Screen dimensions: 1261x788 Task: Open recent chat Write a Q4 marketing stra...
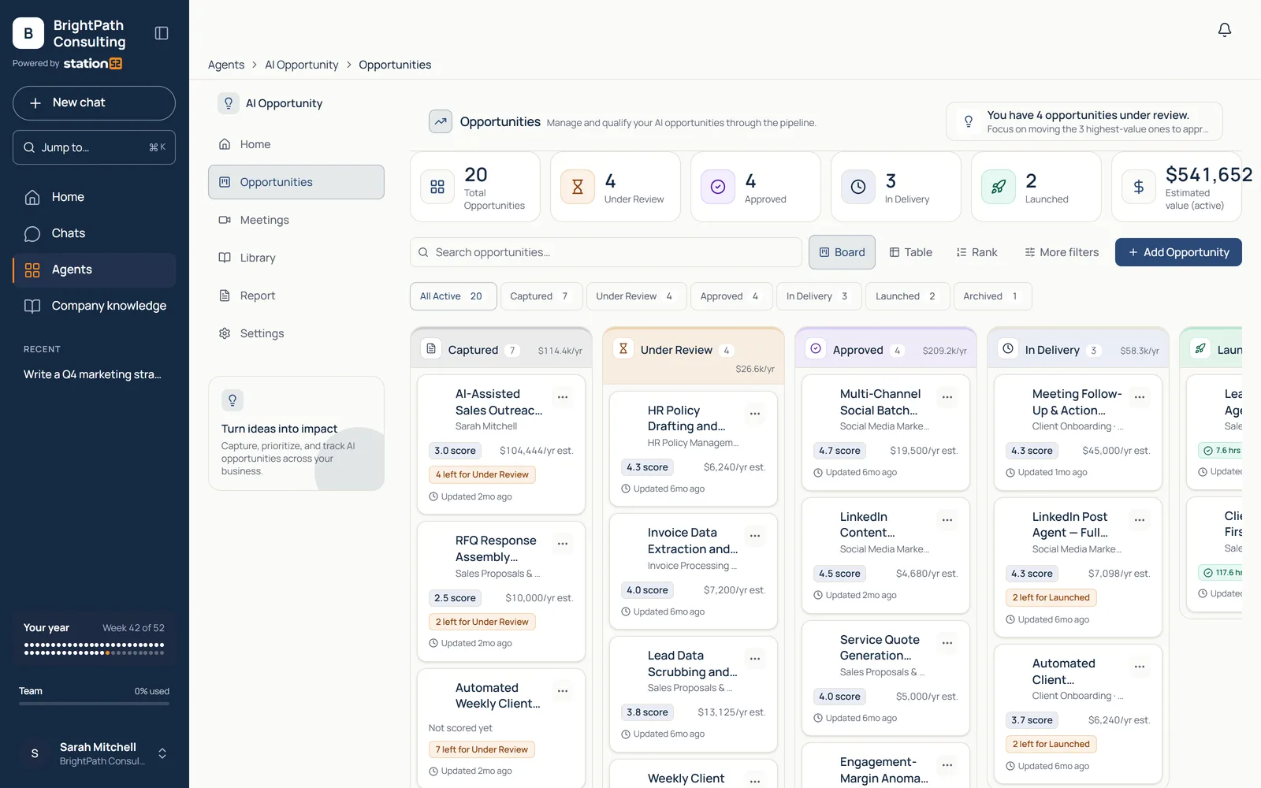(92, 374)
